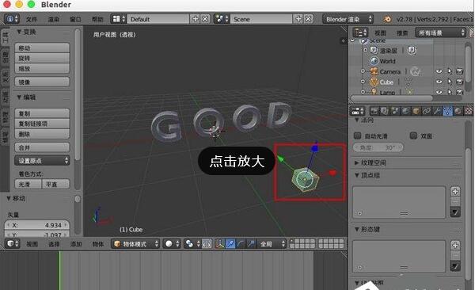Image resolution: width=475 pixels, height=290 pixels.
Task: Open the 选择 menu in 3D view header
Action: pyautogui.click(x=54, y=244)
